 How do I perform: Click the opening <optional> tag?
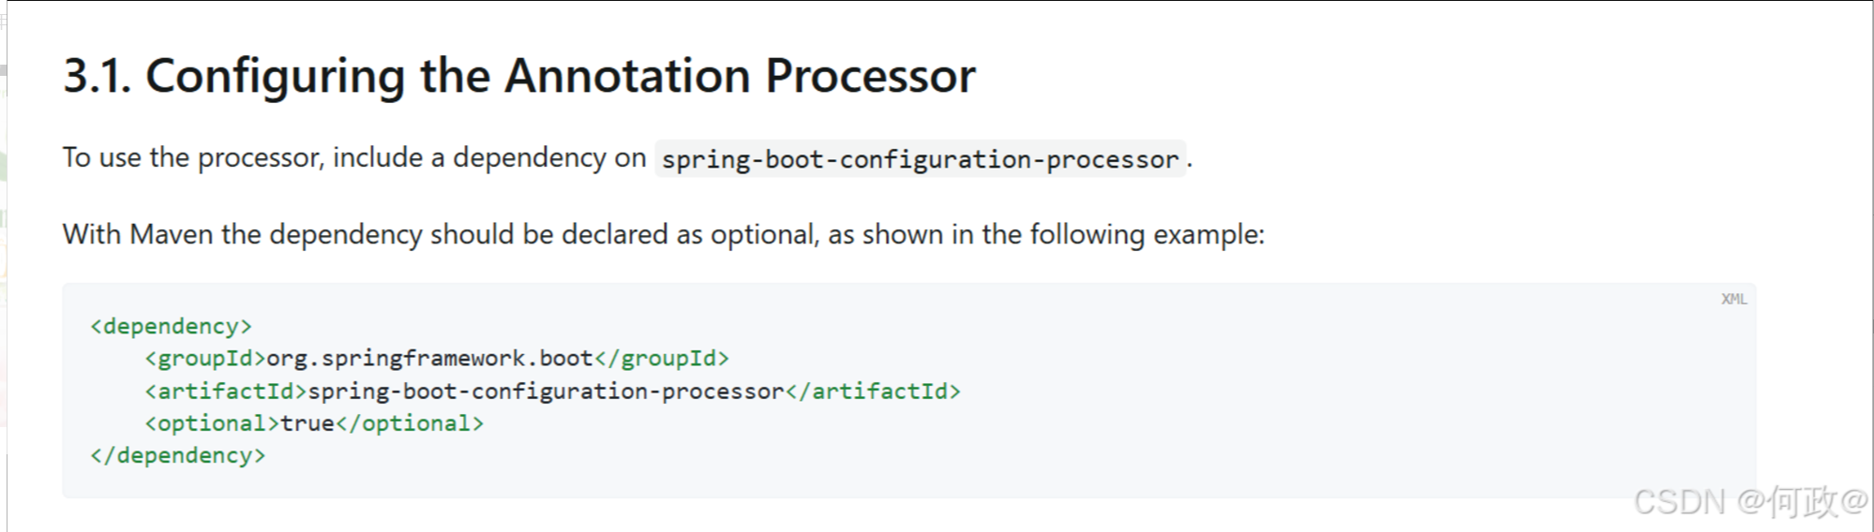pos(212,423)
